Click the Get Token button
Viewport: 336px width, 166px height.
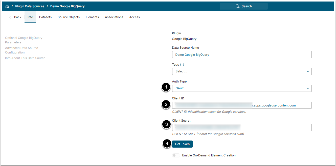point(182,144)
